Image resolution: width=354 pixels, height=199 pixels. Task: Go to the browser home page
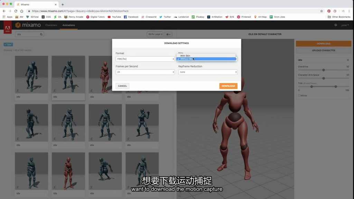tap(22, 11)
